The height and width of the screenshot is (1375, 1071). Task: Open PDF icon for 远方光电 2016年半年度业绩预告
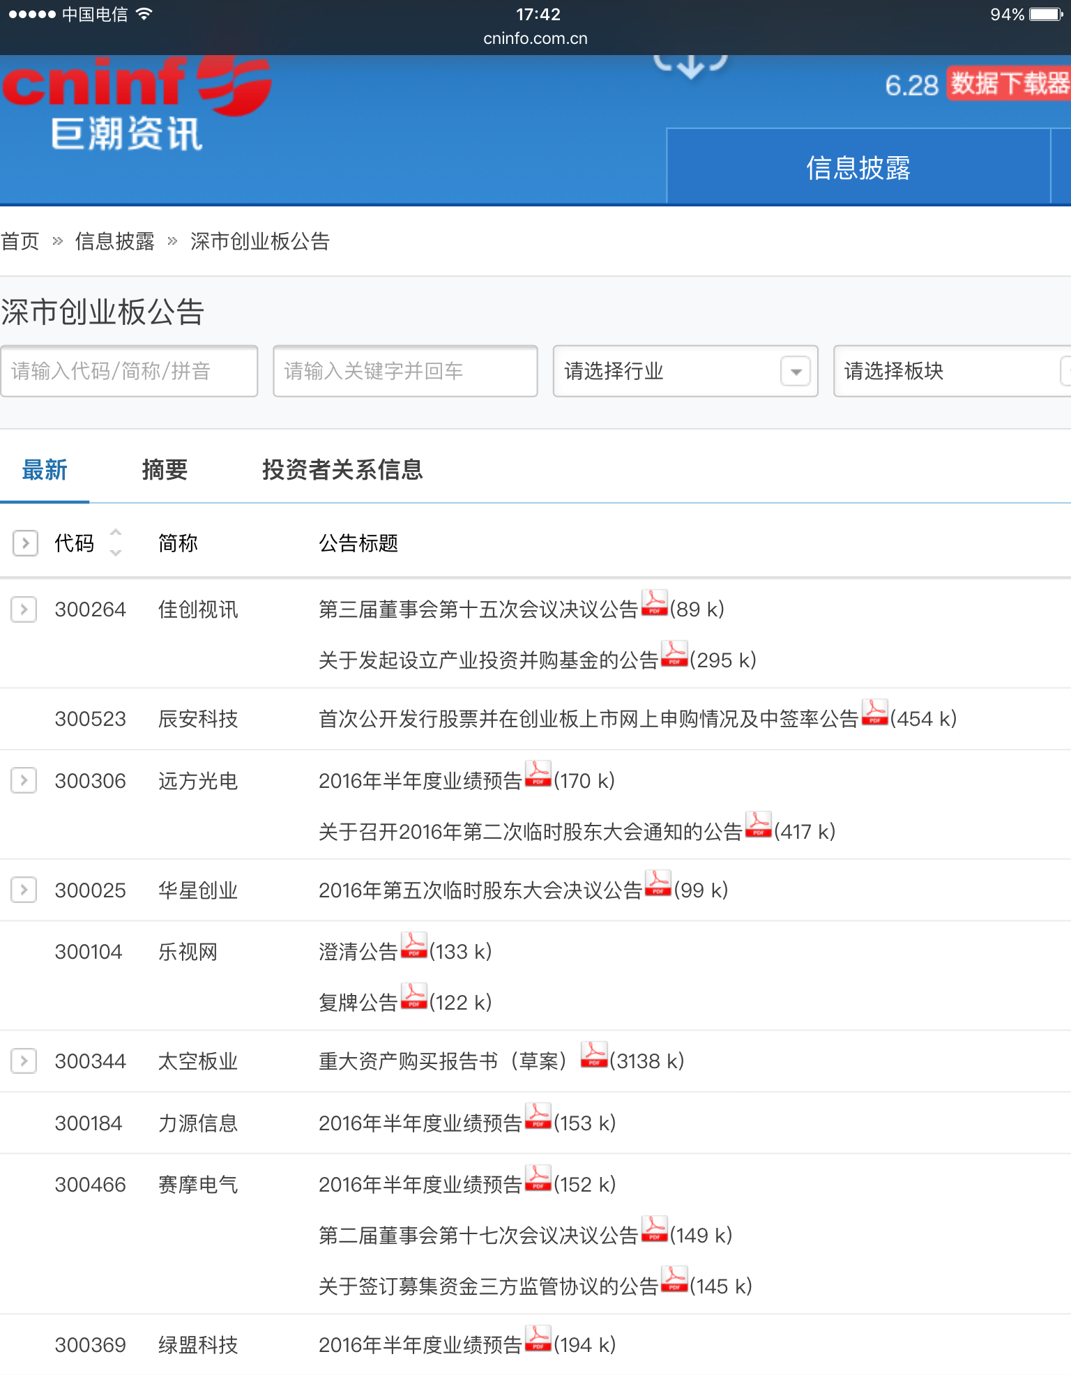538,774
